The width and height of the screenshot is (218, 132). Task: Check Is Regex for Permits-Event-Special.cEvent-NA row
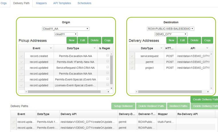107,79
